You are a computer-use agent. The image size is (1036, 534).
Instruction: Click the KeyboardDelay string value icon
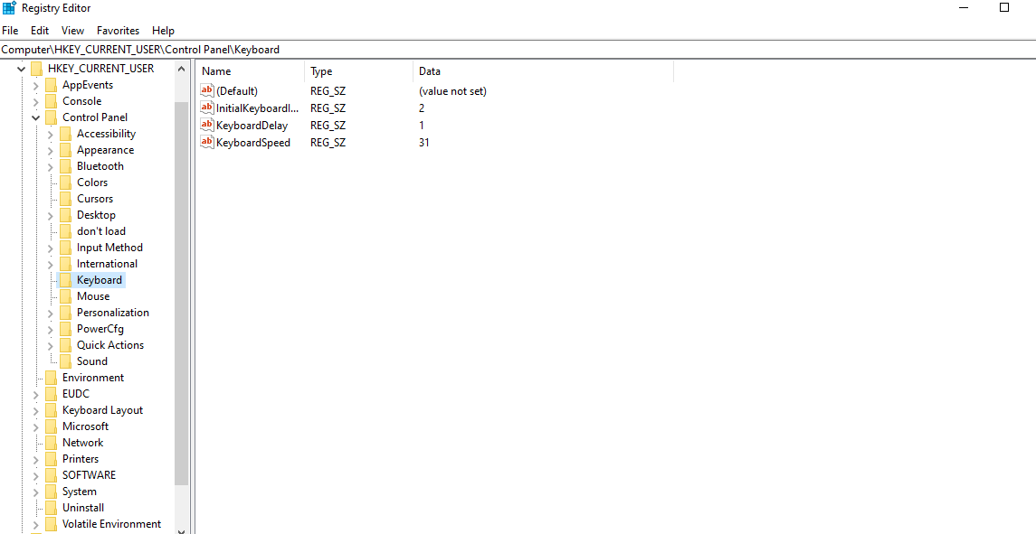point(207,125)
